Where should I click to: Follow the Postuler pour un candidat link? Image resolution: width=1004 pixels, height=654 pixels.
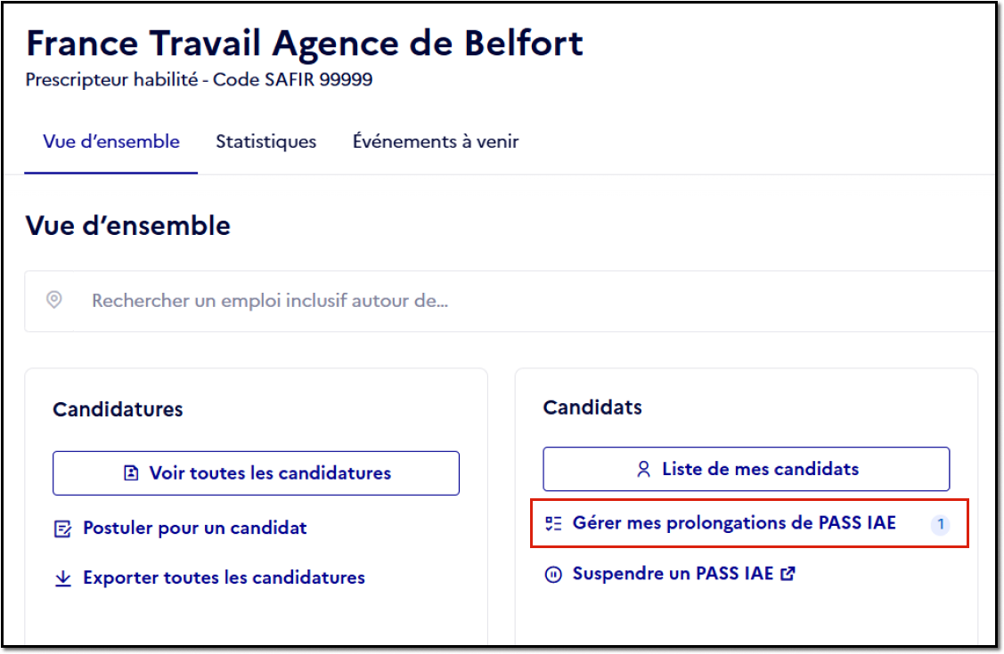194,528
